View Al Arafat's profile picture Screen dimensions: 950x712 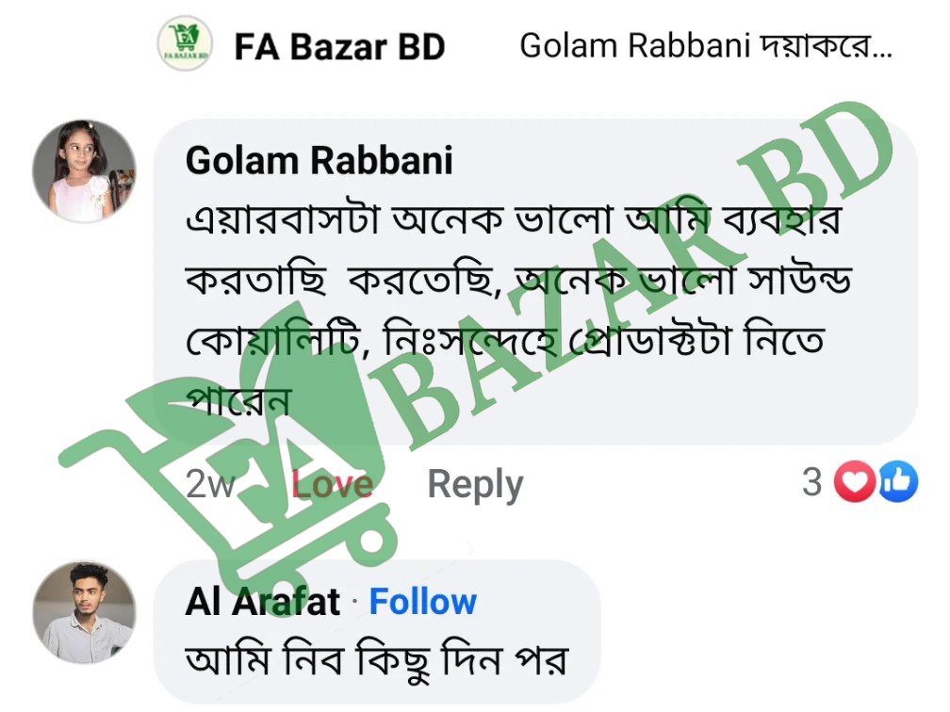(x=84, y=613)
